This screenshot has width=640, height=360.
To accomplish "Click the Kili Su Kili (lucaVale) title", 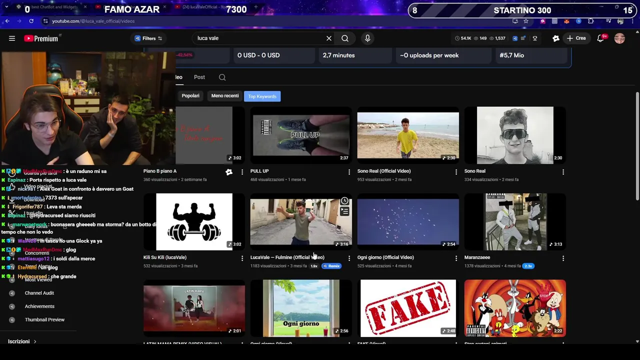I will click(x=165, y=257).
